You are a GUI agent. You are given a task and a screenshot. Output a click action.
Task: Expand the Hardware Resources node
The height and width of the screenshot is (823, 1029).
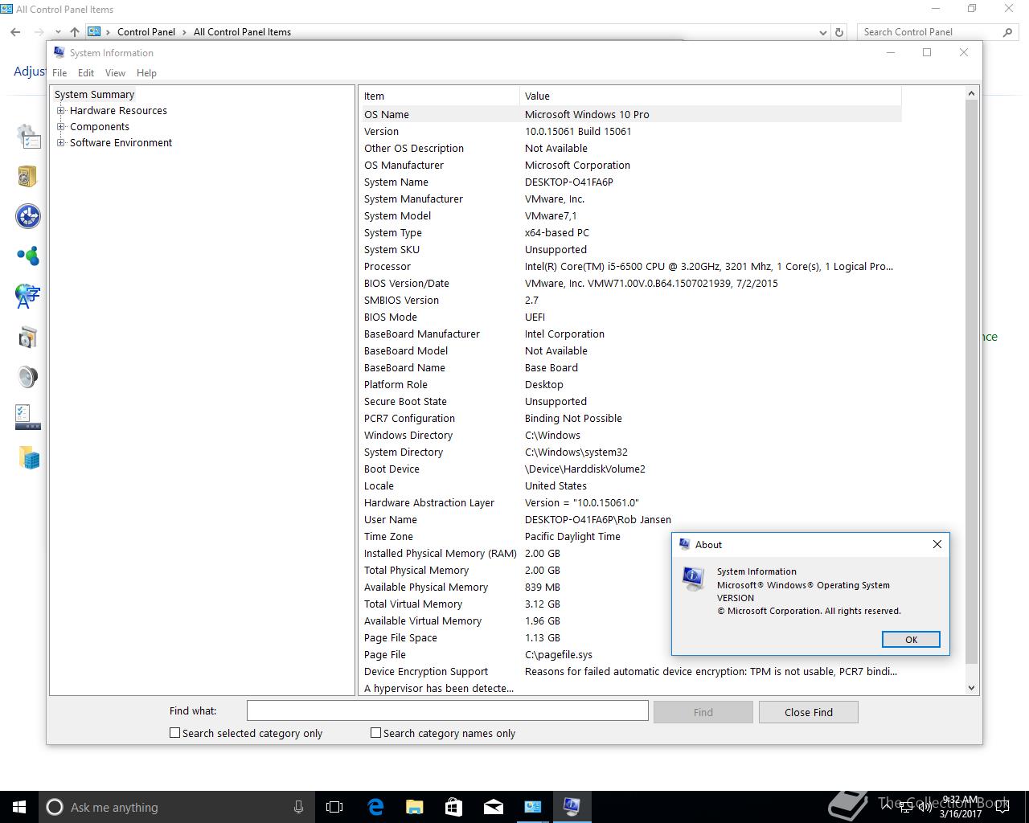[x=60, y=111]
